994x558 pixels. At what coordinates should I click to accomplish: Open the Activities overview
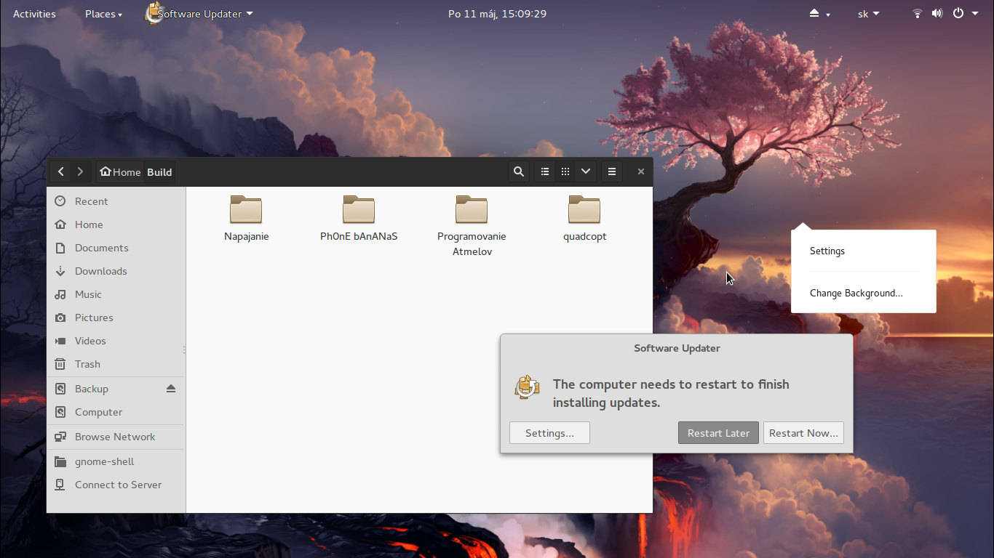point(34,14)
